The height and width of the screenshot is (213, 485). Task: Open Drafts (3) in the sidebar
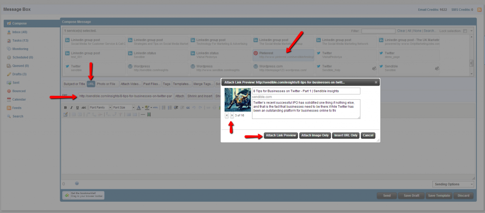[x=19, y=74]
